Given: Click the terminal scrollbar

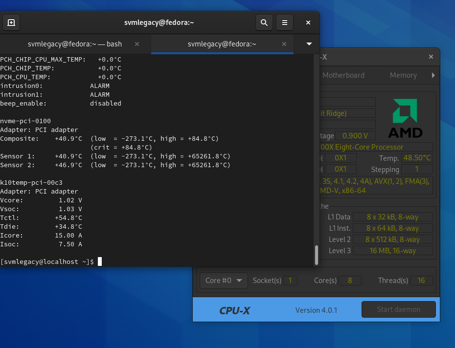Looking at the screenshot, I should [x=316, y=255].
